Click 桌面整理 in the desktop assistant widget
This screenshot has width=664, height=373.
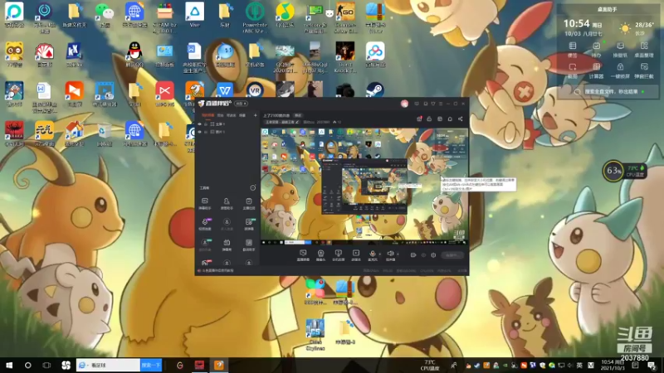coord(644,50)
